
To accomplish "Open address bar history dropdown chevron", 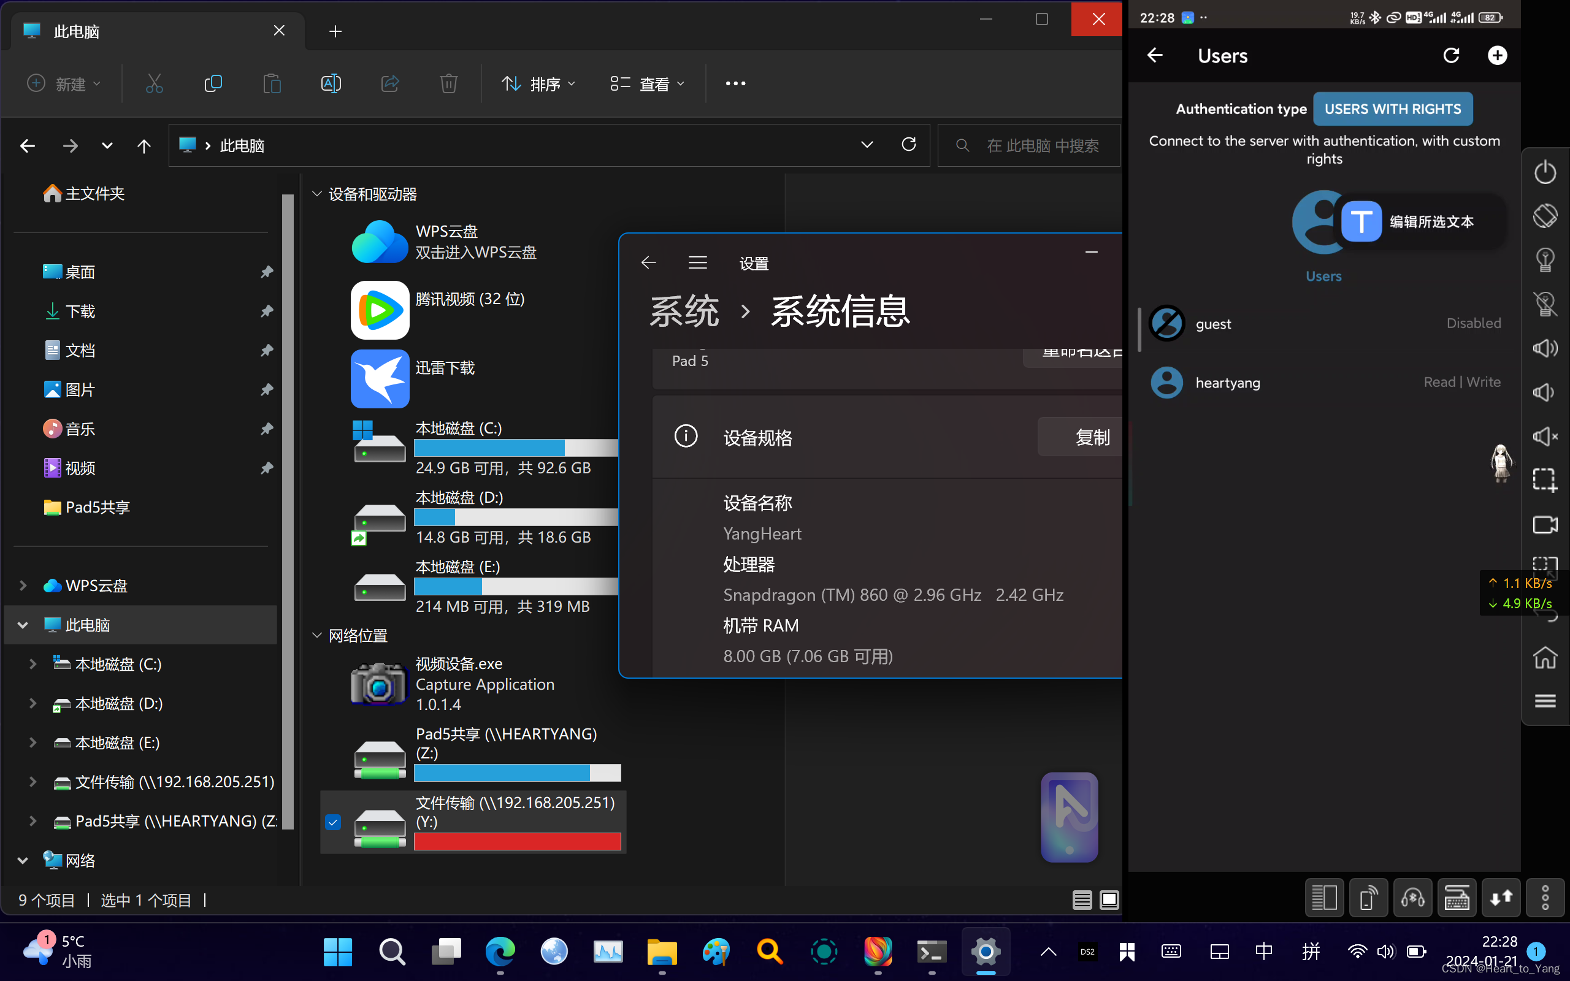I will click(x=867, y=145).
